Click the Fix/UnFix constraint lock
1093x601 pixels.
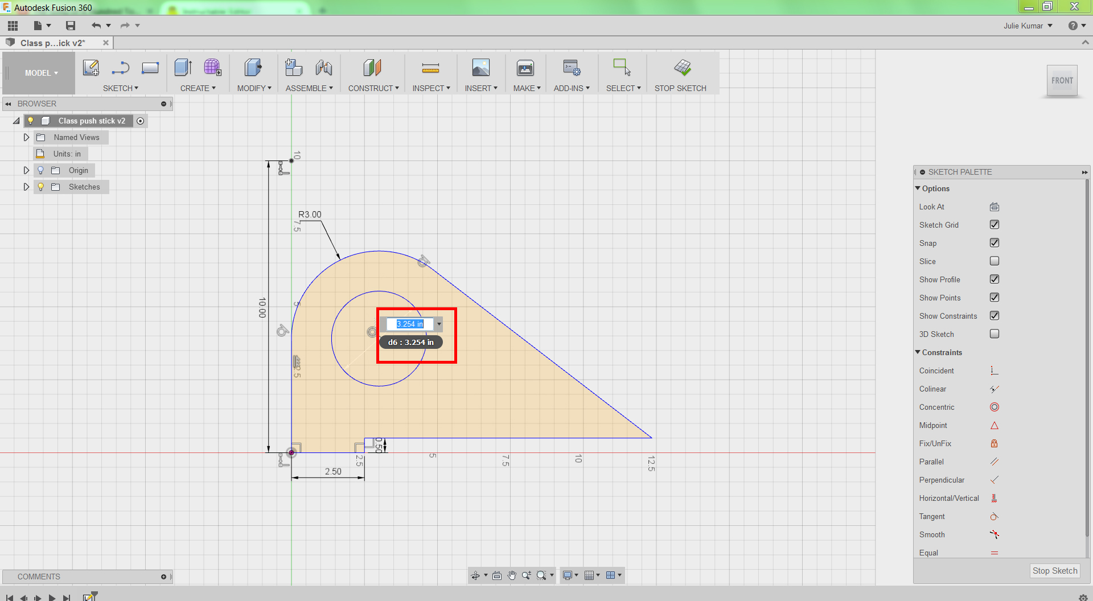pyautogui.click(x=995, y=444)
